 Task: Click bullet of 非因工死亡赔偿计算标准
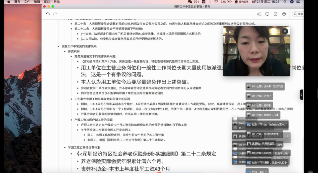(x=65, y=147)
